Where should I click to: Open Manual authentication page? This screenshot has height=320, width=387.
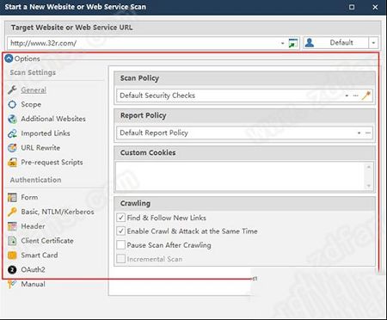point(33,284)
